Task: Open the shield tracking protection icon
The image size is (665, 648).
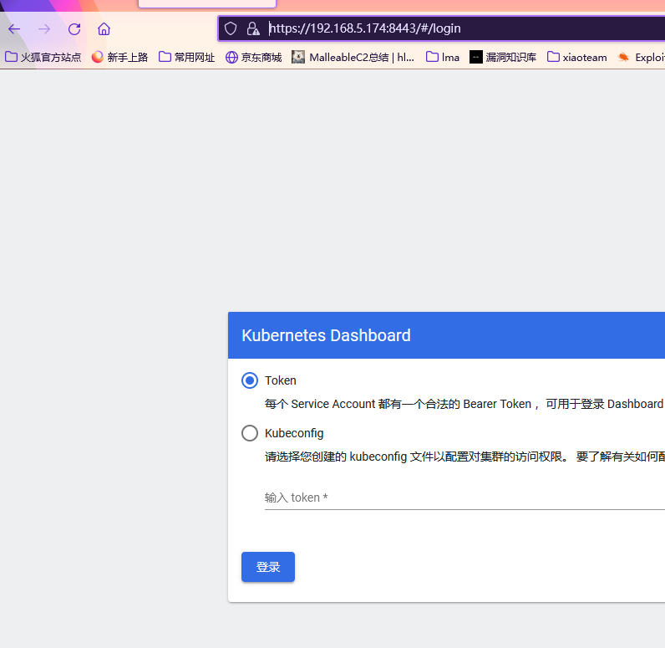Action: click(x=231, y=28)
